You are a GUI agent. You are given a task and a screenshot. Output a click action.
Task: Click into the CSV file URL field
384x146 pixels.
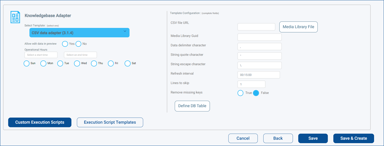(256, 27)
